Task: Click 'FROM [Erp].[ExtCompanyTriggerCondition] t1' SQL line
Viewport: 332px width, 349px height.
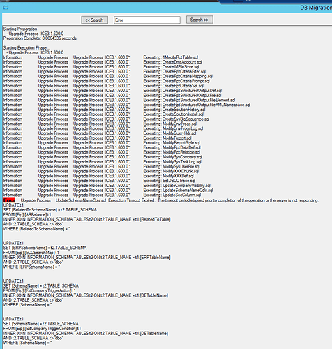Action: coord(42,329)
